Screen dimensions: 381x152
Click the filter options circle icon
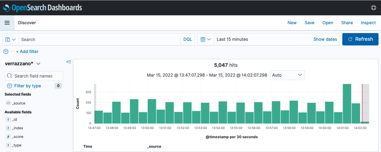click(6, 51)
